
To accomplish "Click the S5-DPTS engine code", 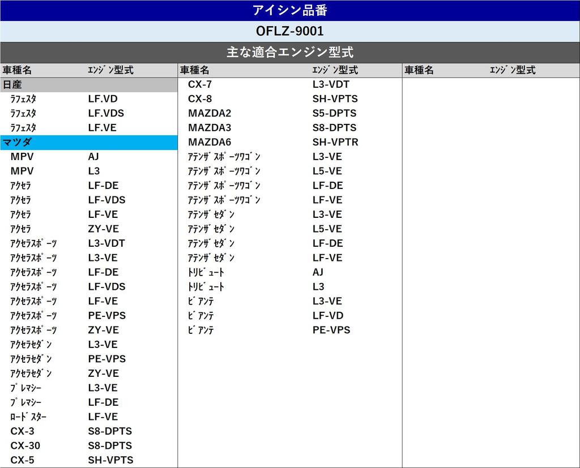I will [334, 113].
